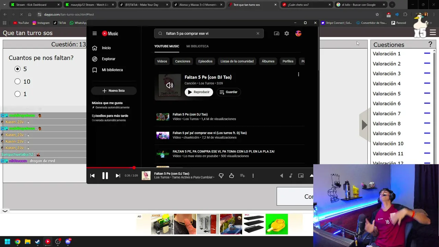439x247 pixels.
Task: Open the miniplayer icon in the player bar
Action: (301, 176)
